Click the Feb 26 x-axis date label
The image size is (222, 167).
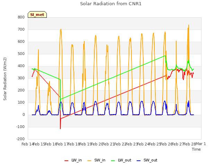[x=166, y=144]
